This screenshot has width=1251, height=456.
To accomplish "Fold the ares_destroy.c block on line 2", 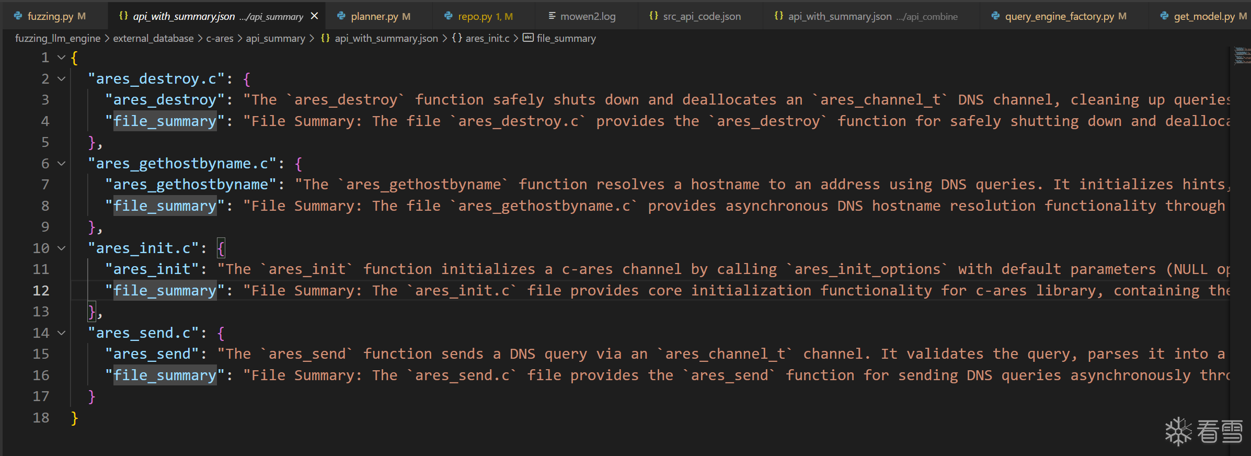I will [x=62, y=79].
